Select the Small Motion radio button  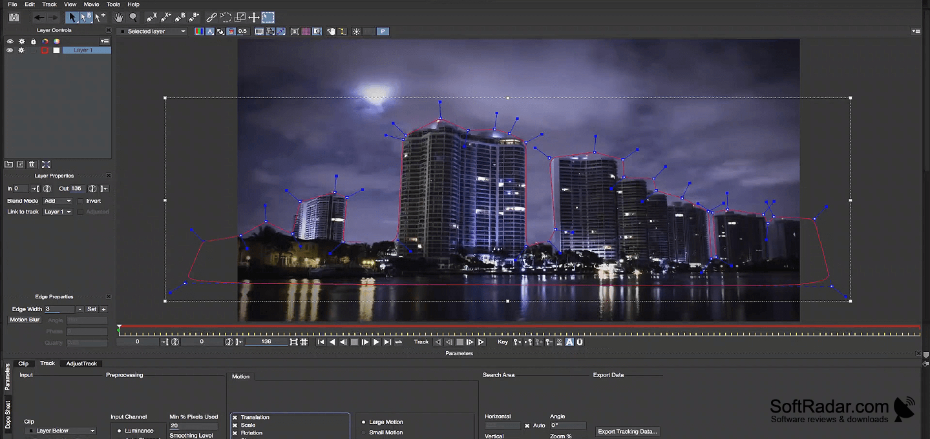click(364, 433)
